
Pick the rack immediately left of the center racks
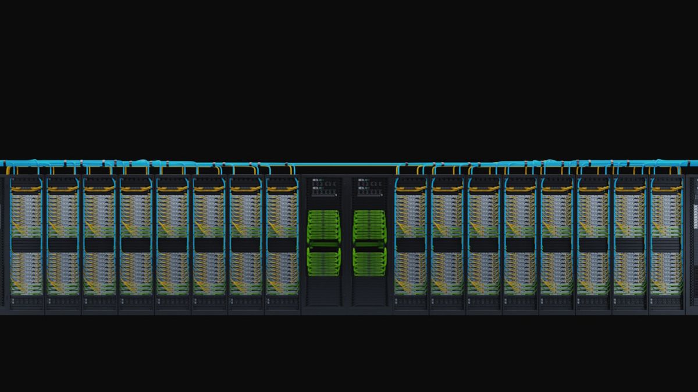tap(282, 244)
